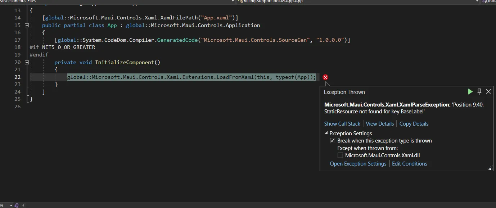Click the 'App' class name on line 15

tap(112, 25)
